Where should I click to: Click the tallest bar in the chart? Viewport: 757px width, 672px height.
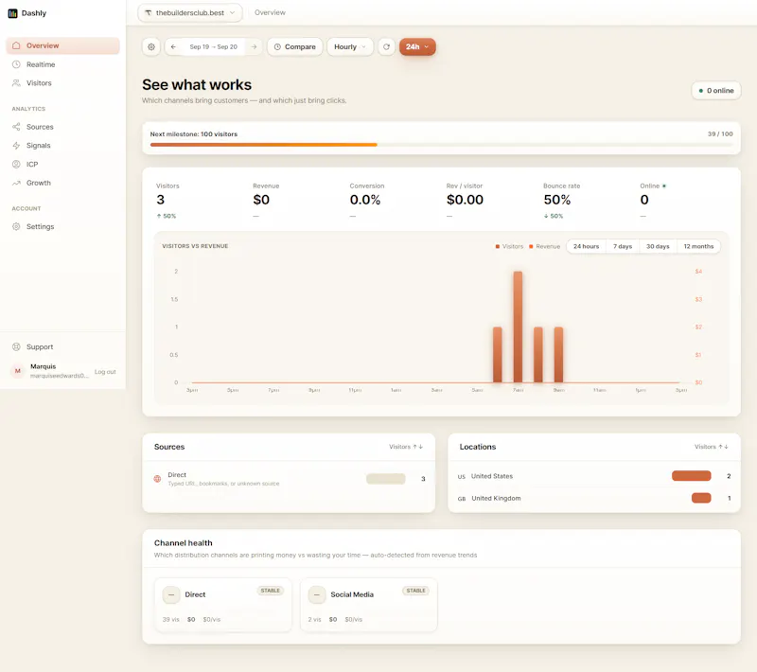(518, 327)
